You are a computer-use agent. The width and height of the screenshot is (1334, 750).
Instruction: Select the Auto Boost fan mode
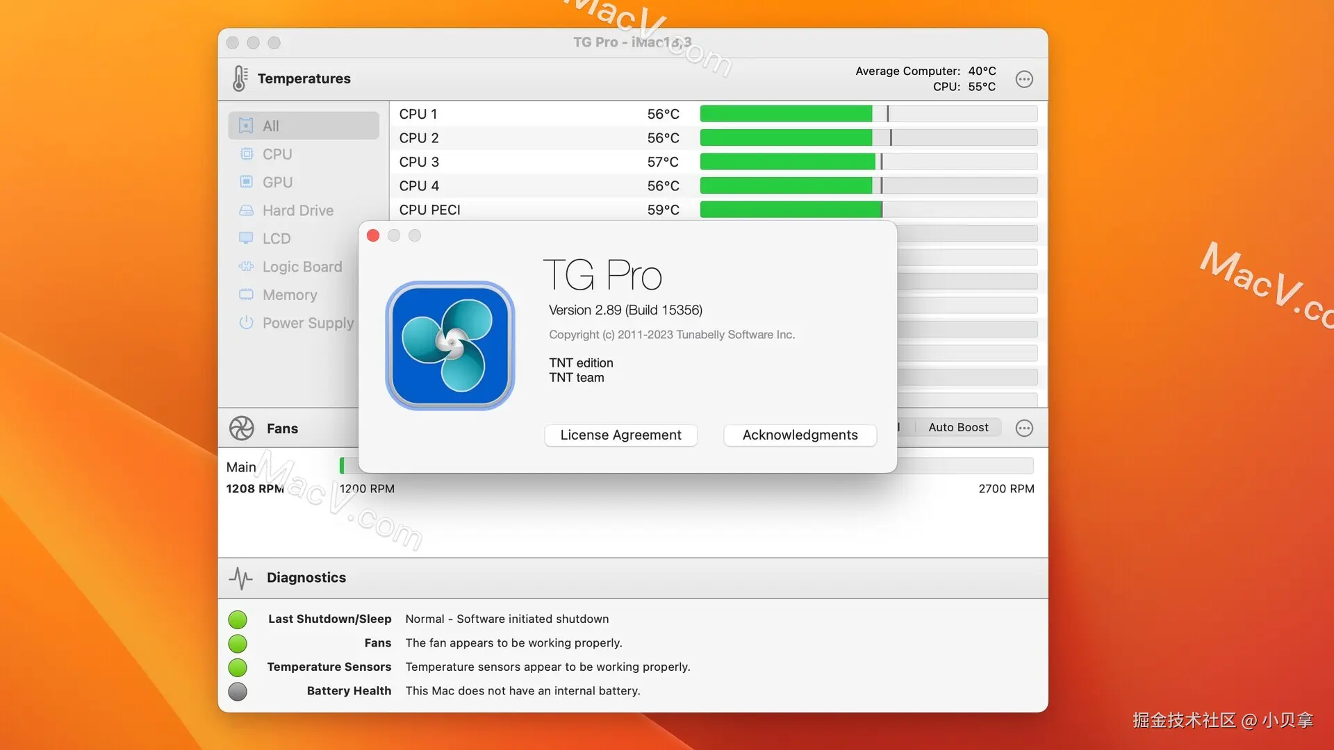coord(957,428)
